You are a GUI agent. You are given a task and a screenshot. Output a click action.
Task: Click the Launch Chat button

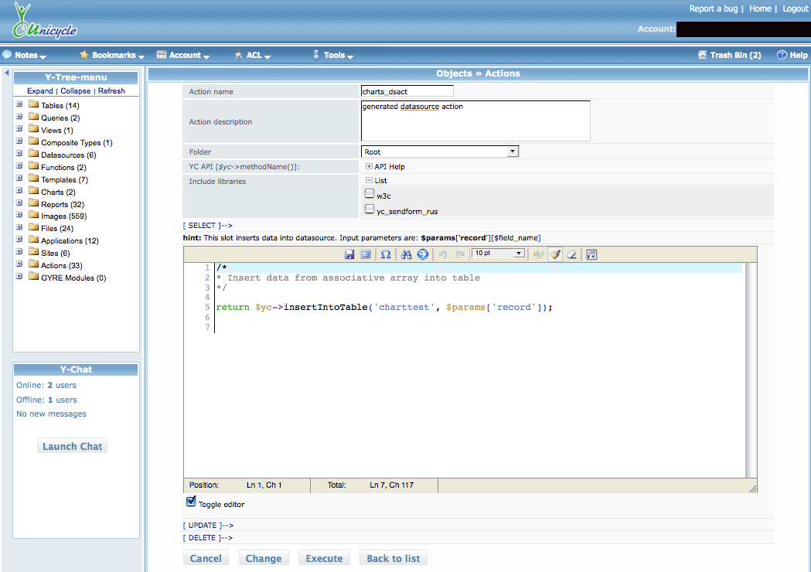coord(72,446)
